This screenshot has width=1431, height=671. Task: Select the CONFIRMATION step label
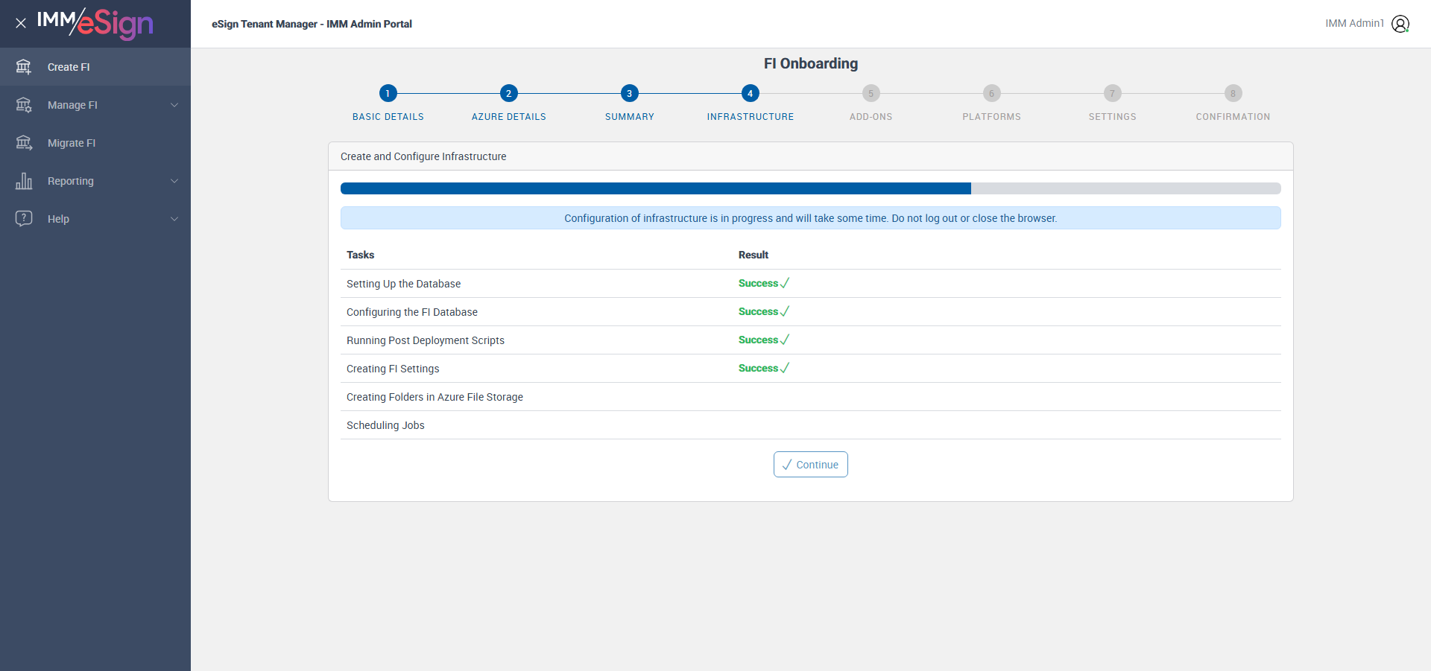(1233, 117)
